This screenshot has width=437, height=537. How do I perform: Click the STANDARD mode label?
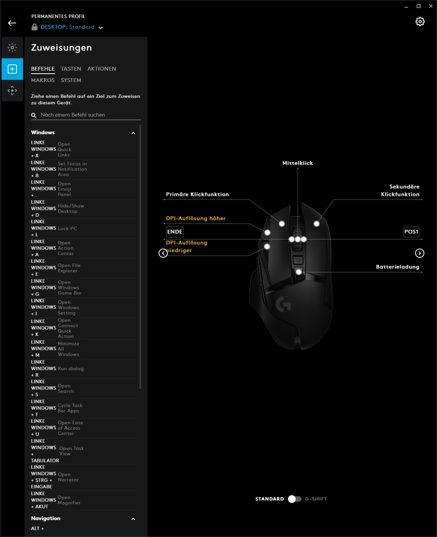(270, 499)
